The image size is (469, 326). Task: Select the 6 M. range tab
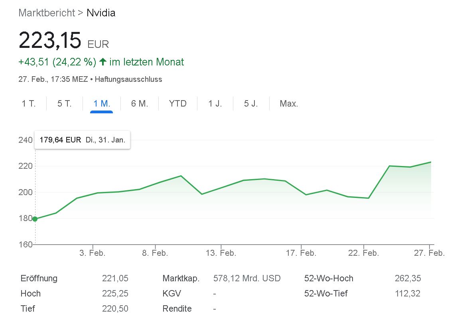(140, 104)
